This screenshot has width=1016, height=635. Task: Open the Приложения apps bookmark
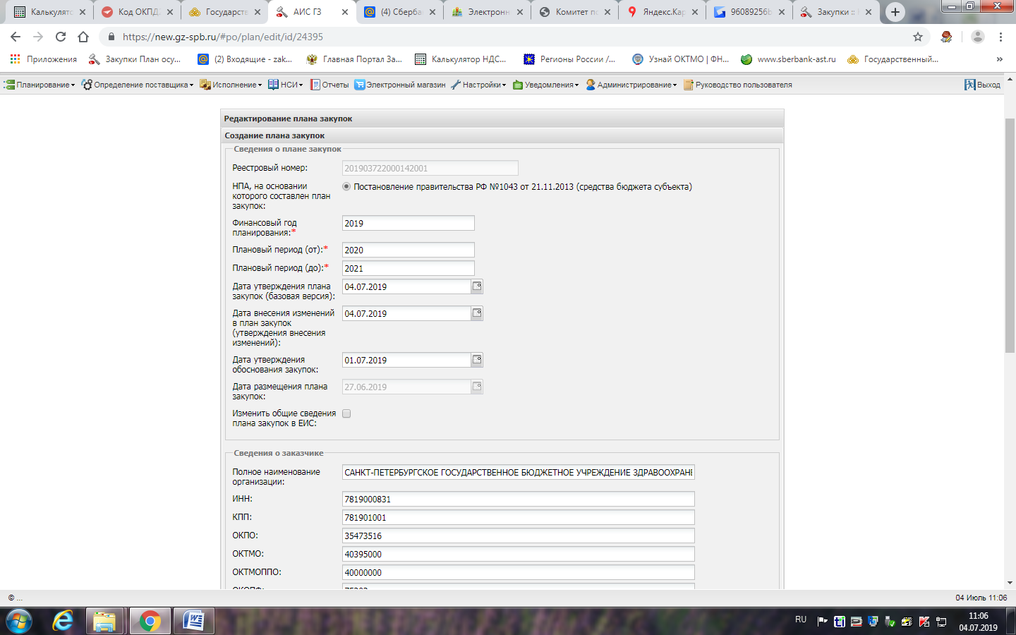[x=43, y=59]
